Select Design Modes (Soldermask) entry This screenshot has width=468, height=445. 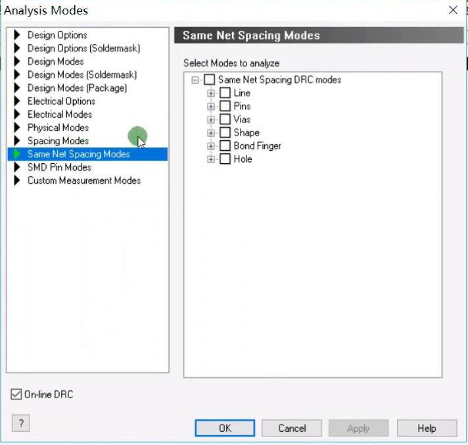[82, 74]
